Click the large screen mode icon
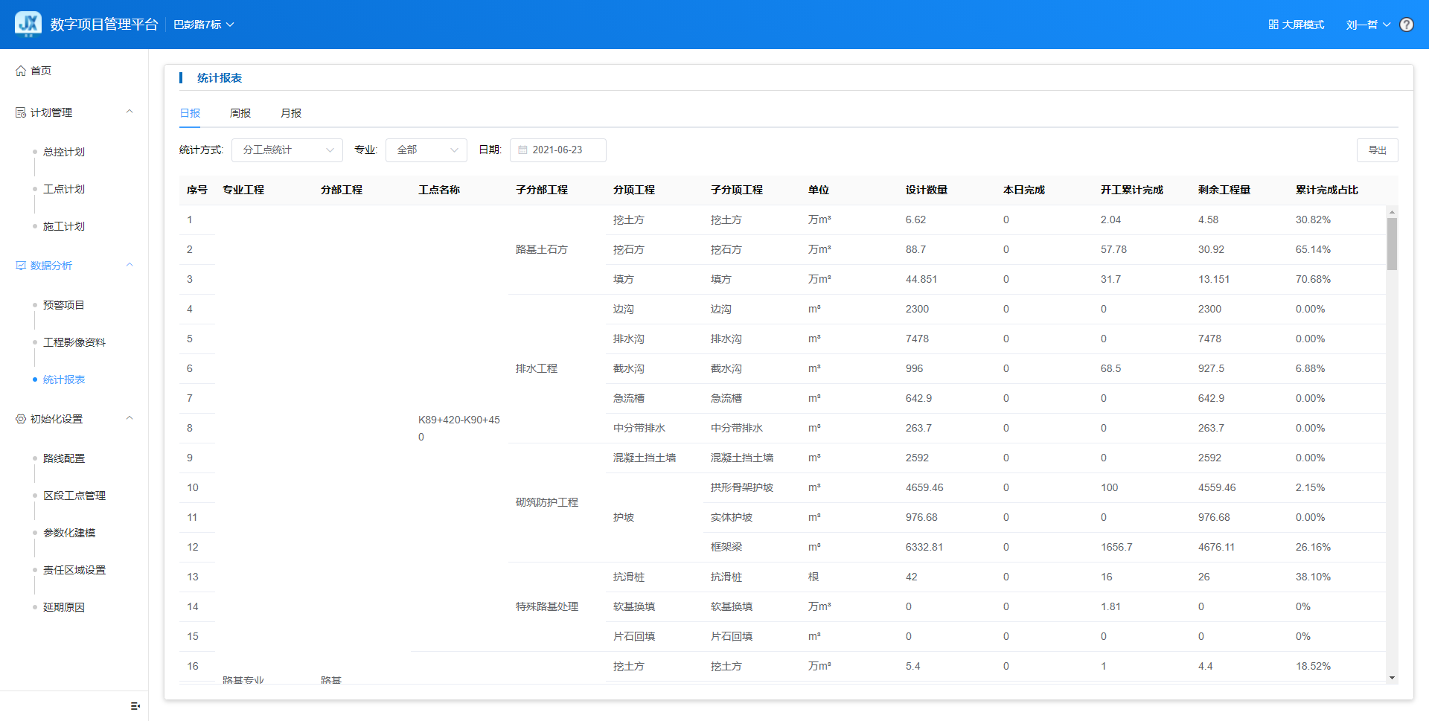 click(x=1273, y=25)
